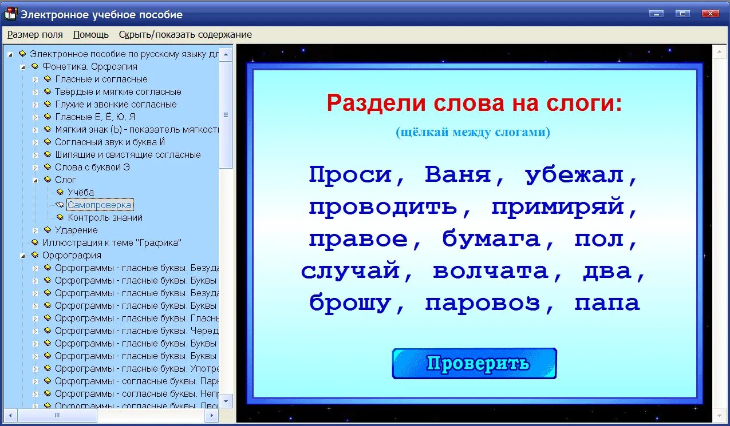Click book icon beside Гласные и согласные

pos(48,79)
